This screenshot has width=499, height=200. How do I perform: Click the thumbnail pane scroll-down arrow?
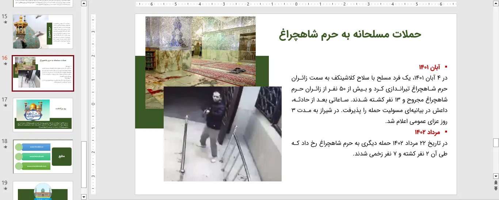coord(84,197)
